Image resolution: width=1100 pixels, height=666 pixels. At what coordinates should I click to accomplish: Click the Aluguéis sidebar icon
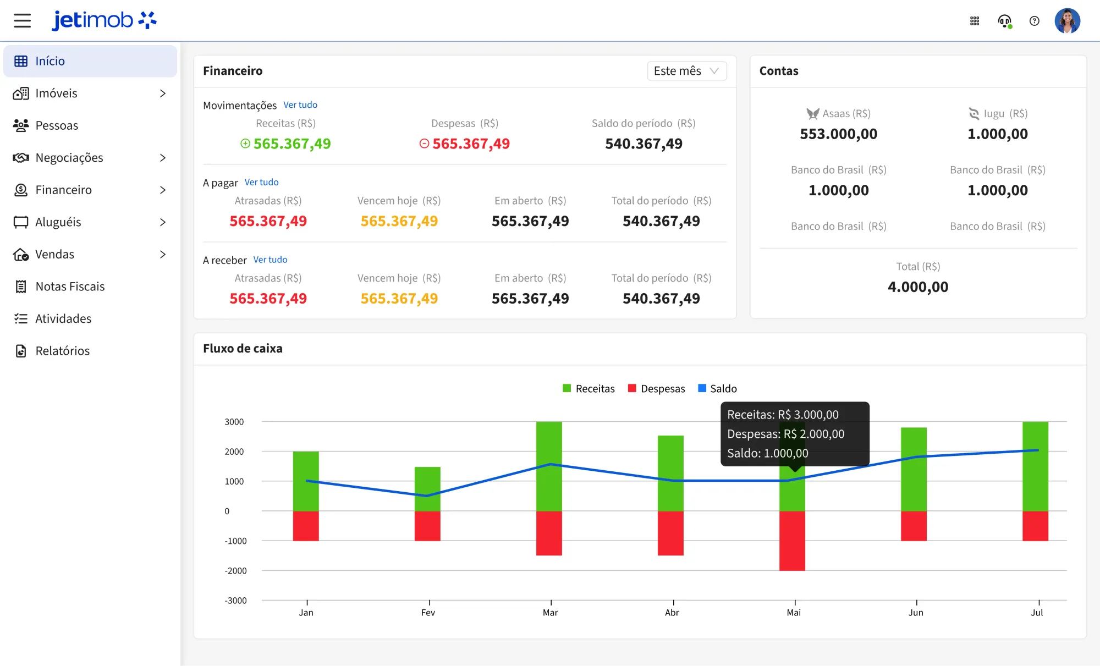pyautogui.click(x=21, y=222)
